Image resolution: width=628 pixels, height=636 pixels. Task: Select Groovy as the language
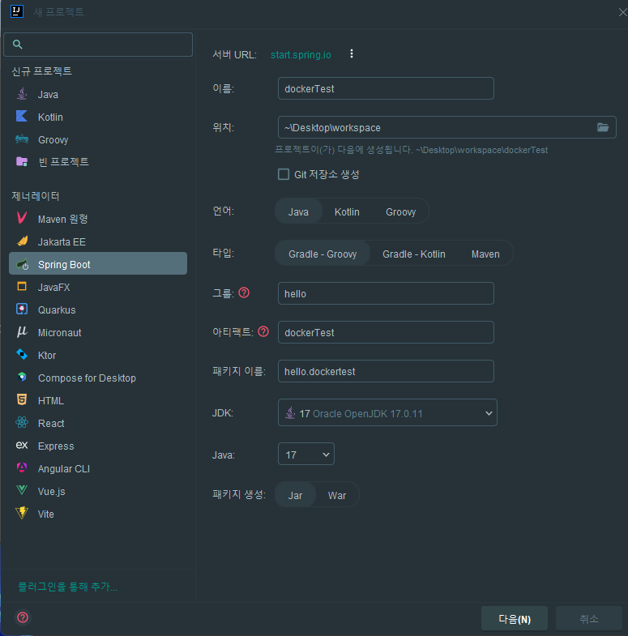pyautogui.click(x=401, y=211)
